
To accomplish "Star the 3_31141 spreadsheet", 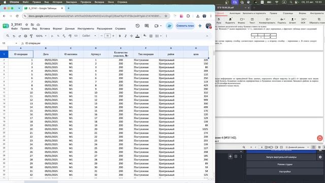I will click(26, 24).
